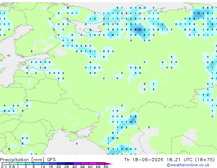Click the '15' legend scale label
Viewport: 217px width, 168px height.
[x=51, y=167]
